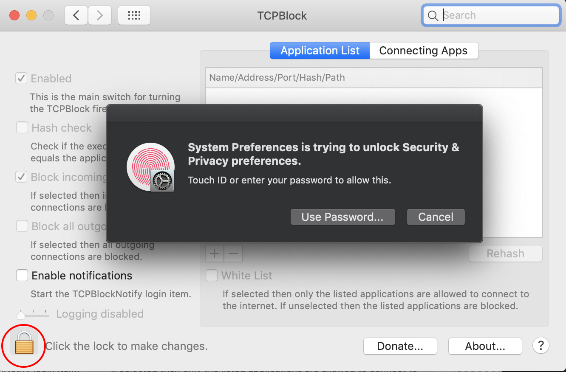Check Block all outgoing connections
This screenshot has width=566, height=372.
pos(22,226)
